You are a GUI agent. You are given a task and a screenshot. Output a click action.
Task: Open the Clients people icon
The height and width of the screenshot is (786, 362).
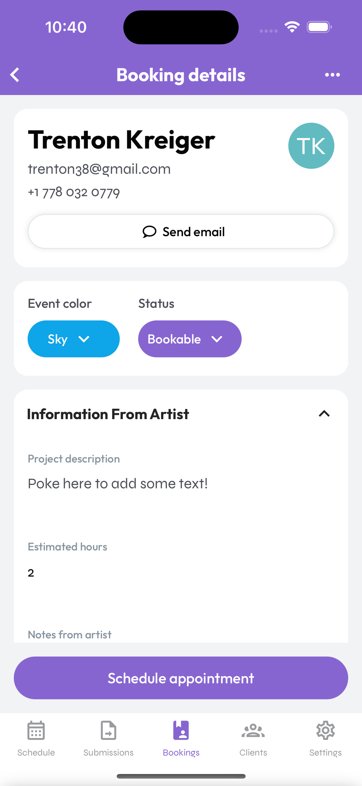(x=253, y=731)
